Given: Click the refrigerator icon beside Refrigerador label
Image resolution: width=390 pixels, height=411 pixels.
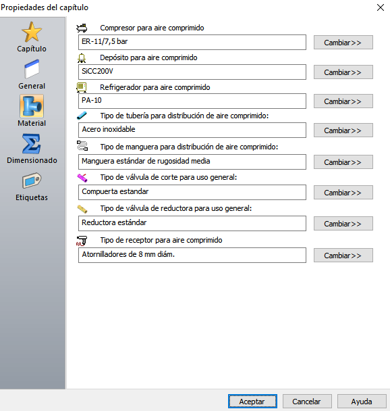Looking at the screenshot, I should point(82,87).
